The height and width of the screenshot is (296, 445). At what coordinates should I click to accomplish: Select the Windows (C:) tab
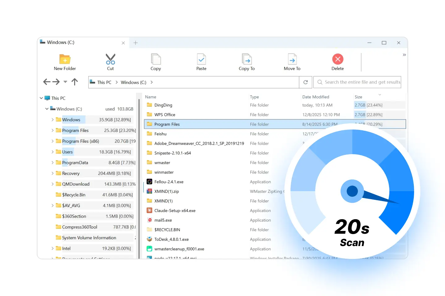[x=61, y=42]
